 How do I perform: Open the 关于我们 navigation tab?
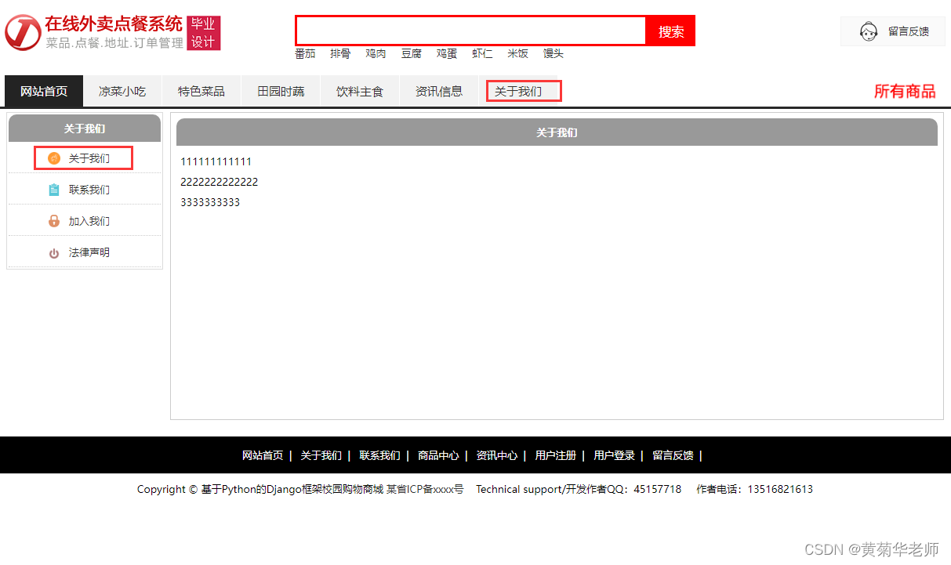coord(518,92)
